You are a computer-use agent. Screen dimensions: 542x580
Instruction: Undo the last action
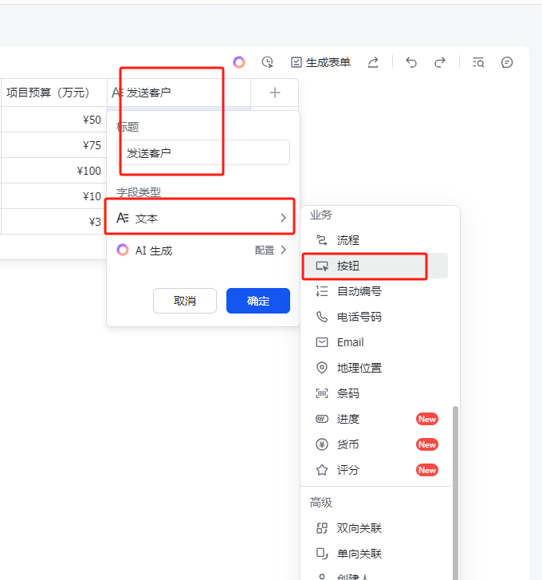point(411,62)
